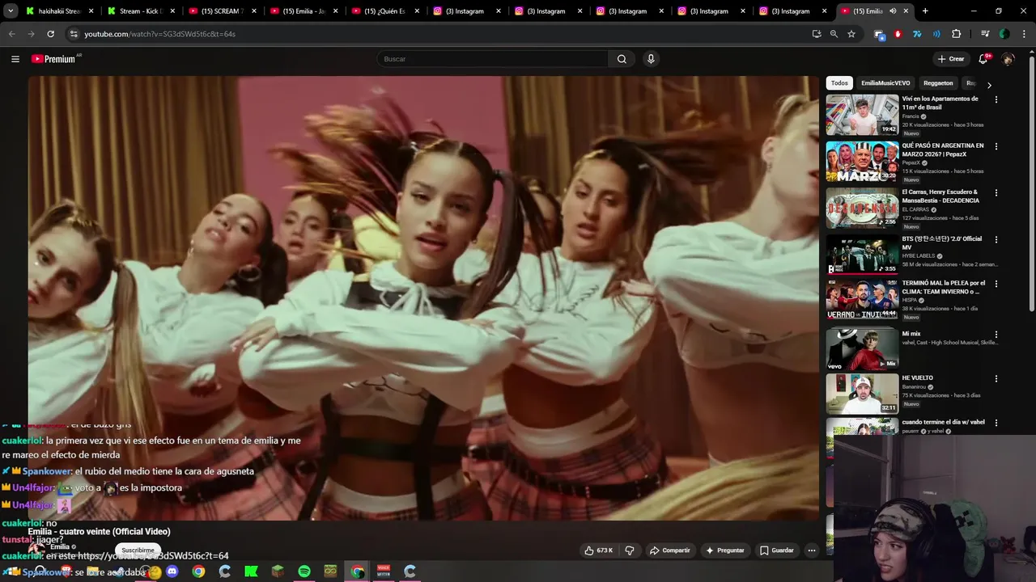This screenshot has height=582, width=1036.
Task: Click 'cuando termine el día w/ vahel' title
Action: (x=943, y=422)
